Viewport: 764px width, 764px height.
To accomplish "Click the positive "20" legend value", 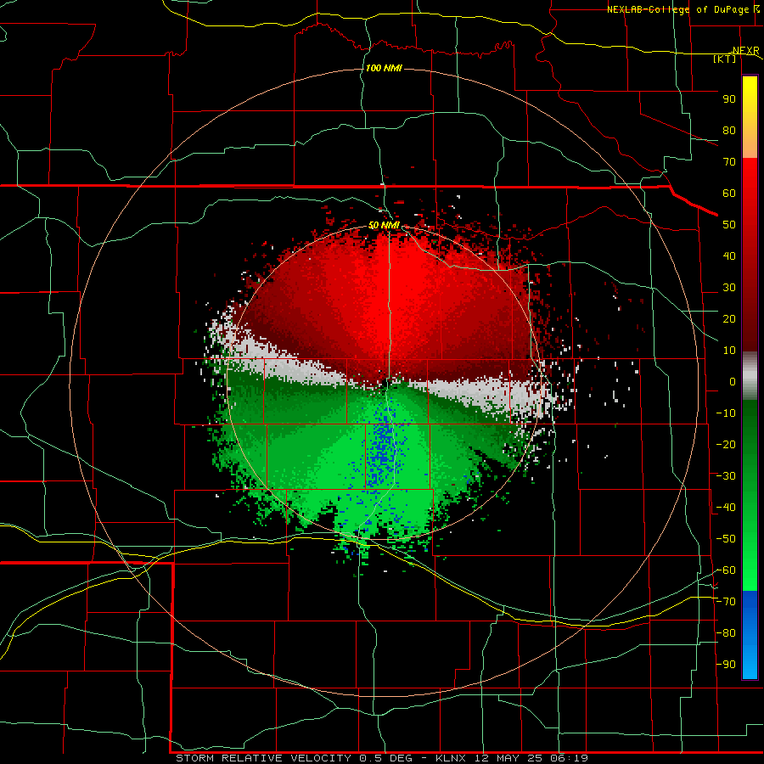I will [729, 318].
